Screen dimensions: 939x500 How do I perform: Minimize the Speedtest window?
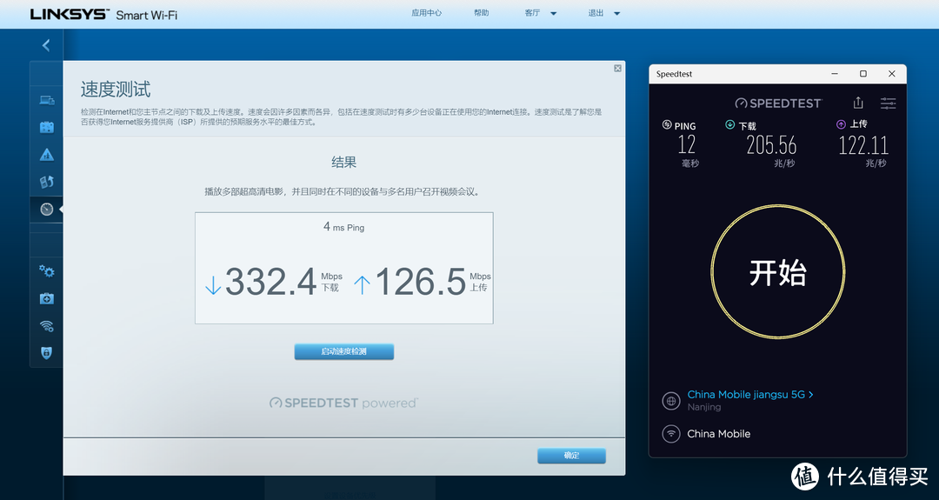[x=835, y=74]
